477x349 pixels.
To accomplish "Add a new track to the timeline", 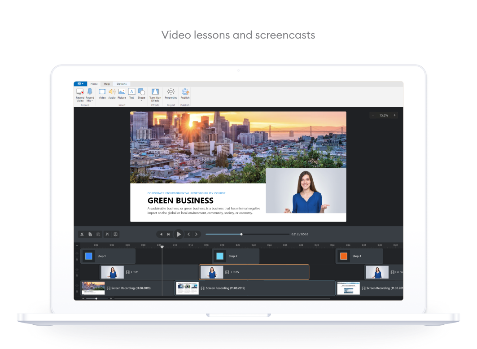I will click(77, 245).
